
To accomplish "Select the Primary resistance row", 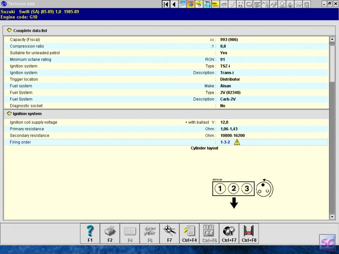I will point(166,129).
